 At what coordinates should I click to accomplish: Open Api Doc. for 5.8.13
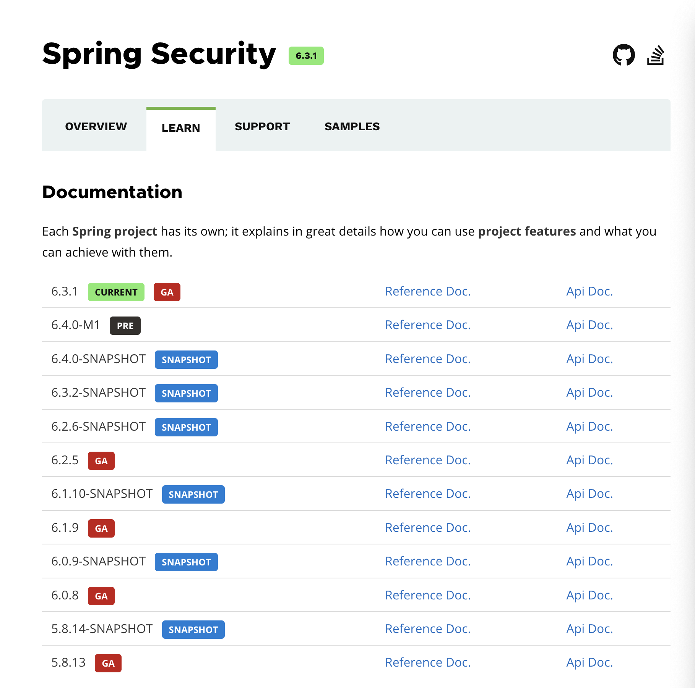tap(589, 662)
